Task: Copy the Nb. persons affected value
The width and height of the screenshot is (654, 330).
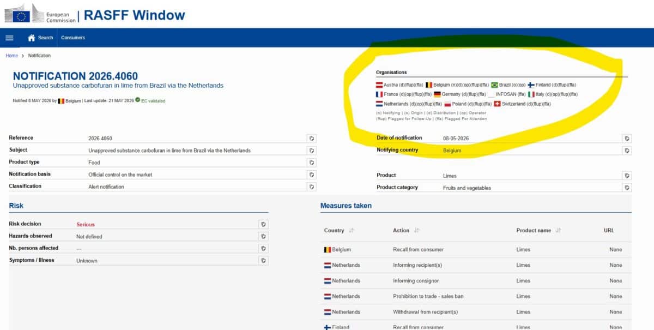Action: coord(263,248)
